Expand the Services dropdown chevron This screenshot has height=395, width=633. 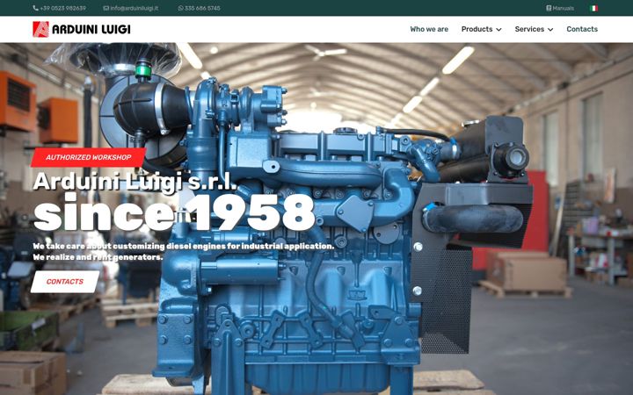click(x=550, y=30)
